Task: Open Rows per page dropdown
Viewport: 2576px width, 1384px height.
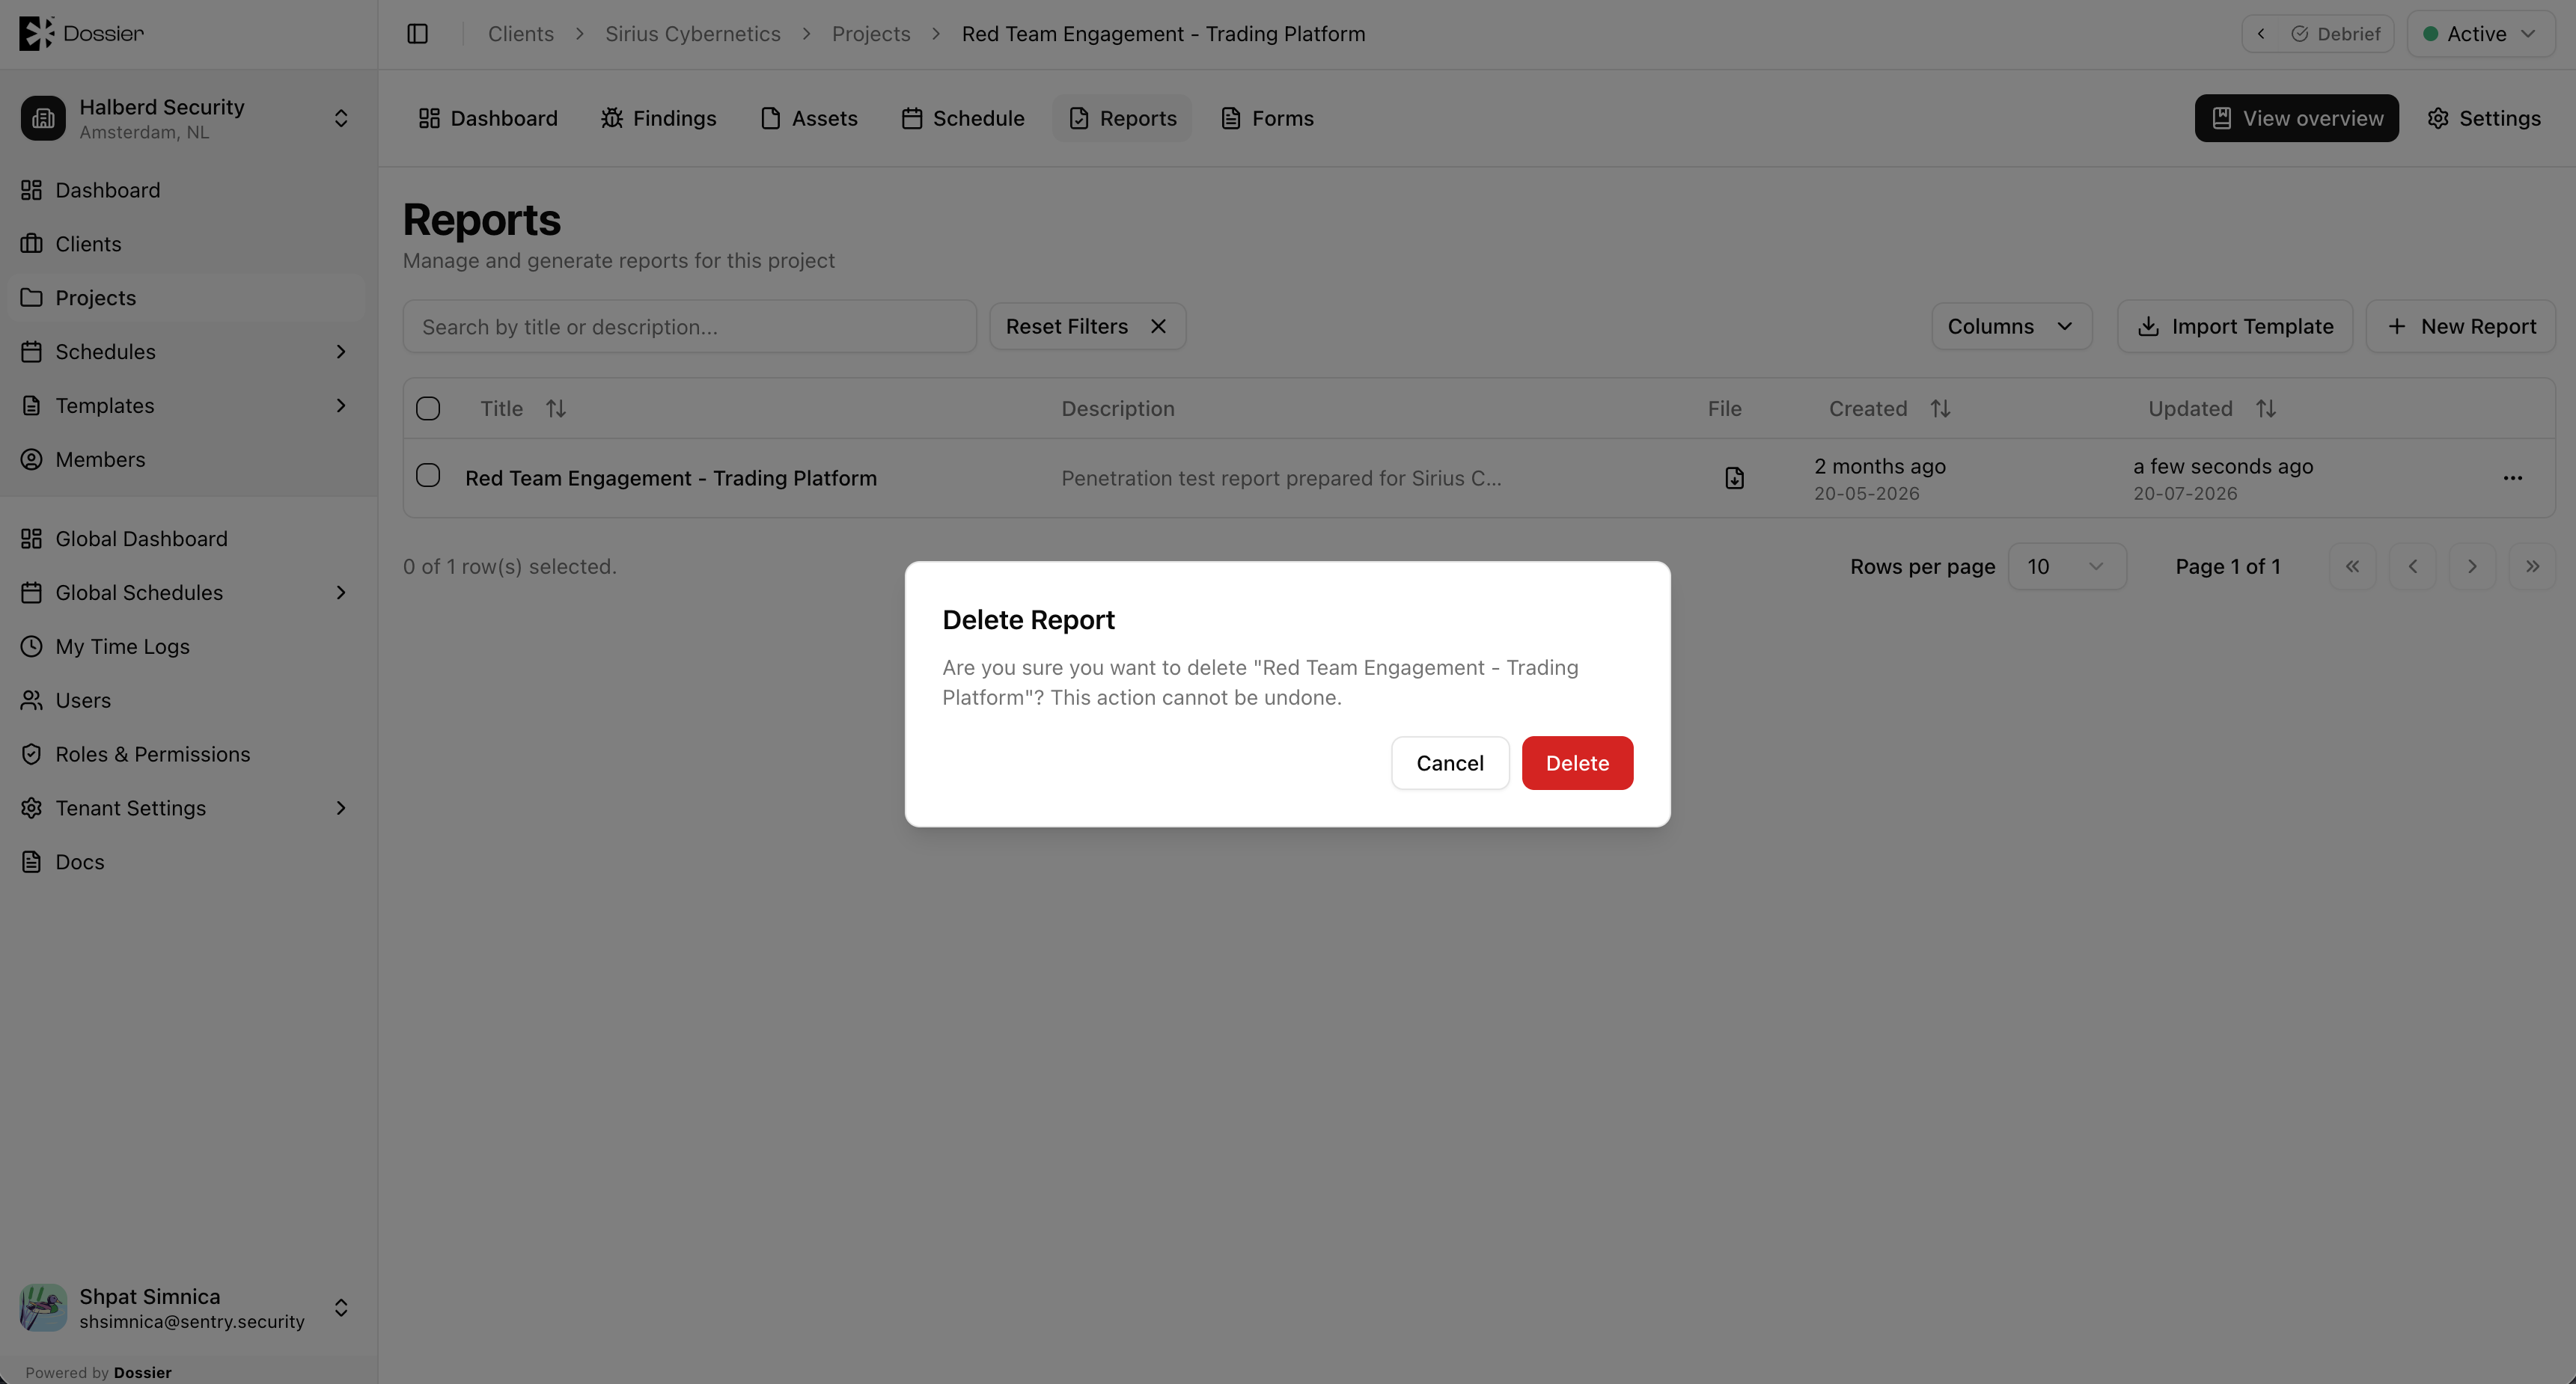Action: 2067,566
